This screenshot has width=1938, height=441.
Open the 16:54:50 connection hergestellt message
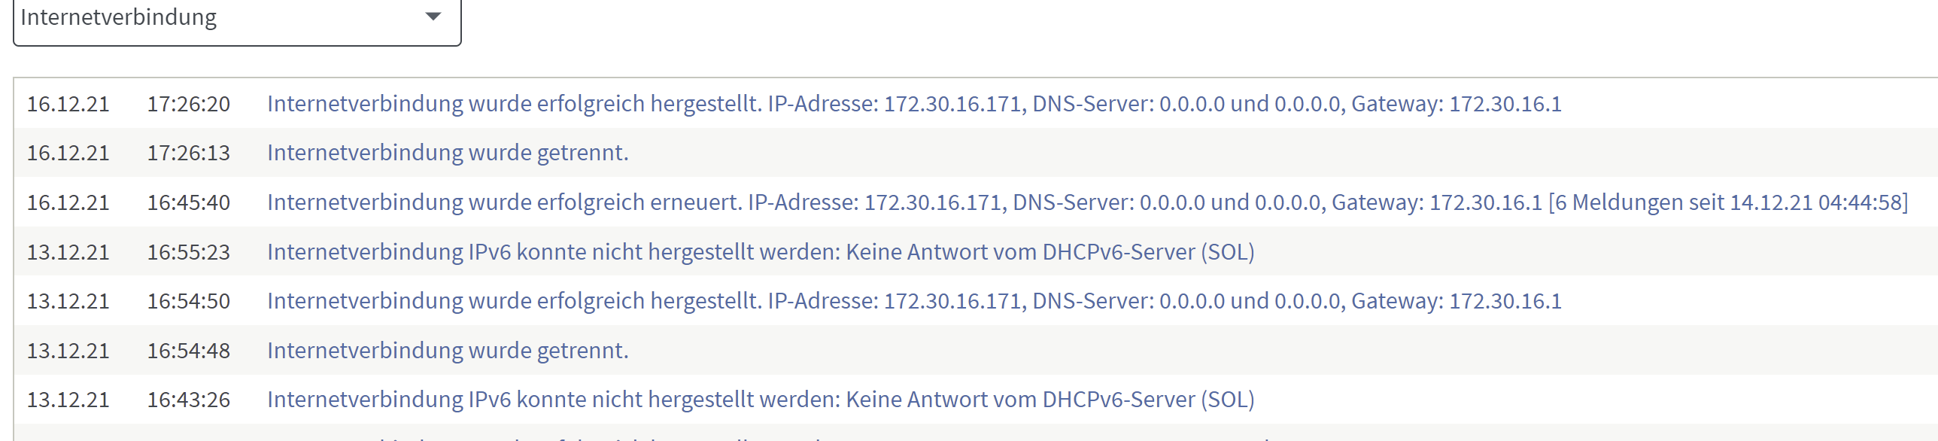click(x=914, y=301)
